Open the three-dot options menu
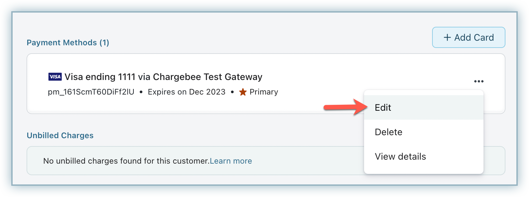 click(479, 81)
